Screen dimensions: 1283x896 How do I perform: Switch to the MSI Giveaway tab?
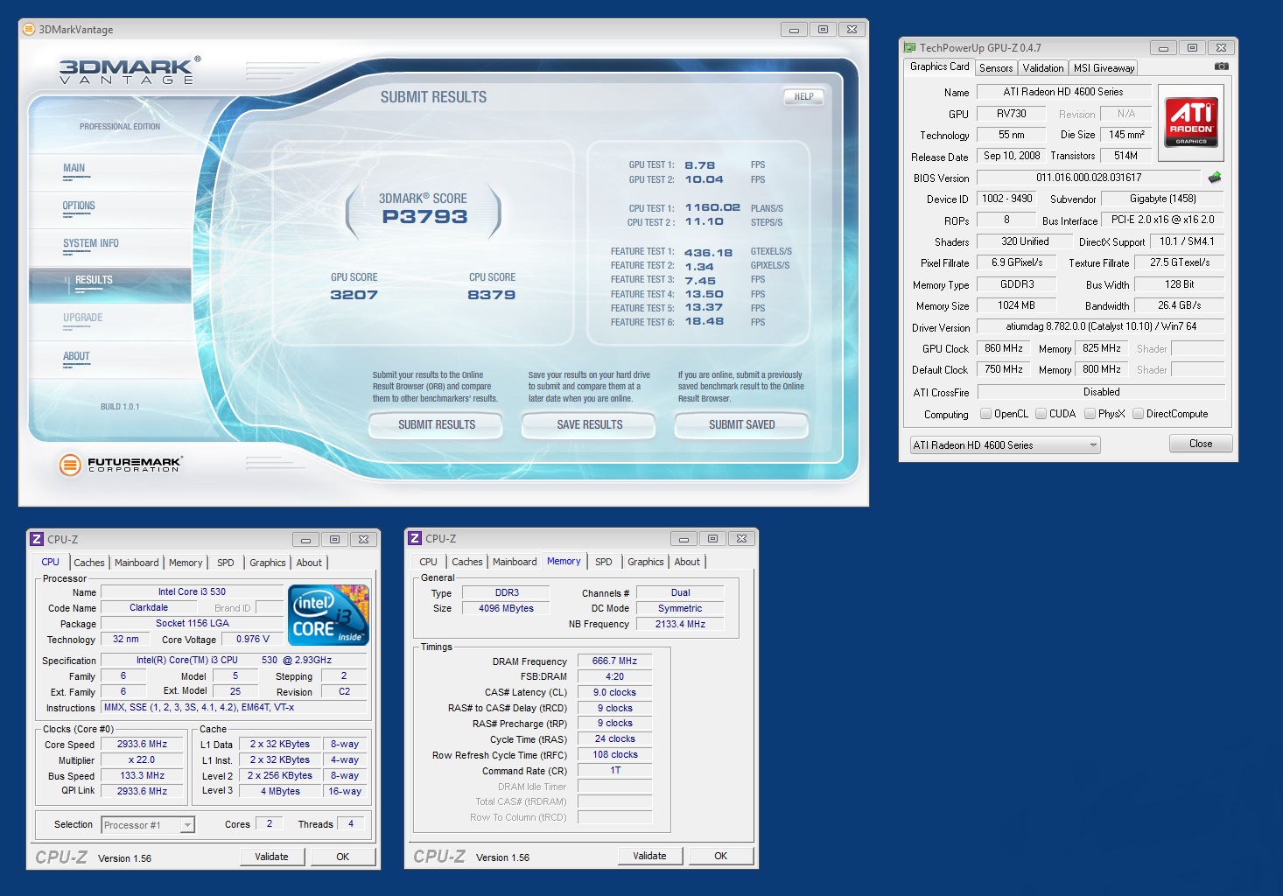tap(1104, 67)
